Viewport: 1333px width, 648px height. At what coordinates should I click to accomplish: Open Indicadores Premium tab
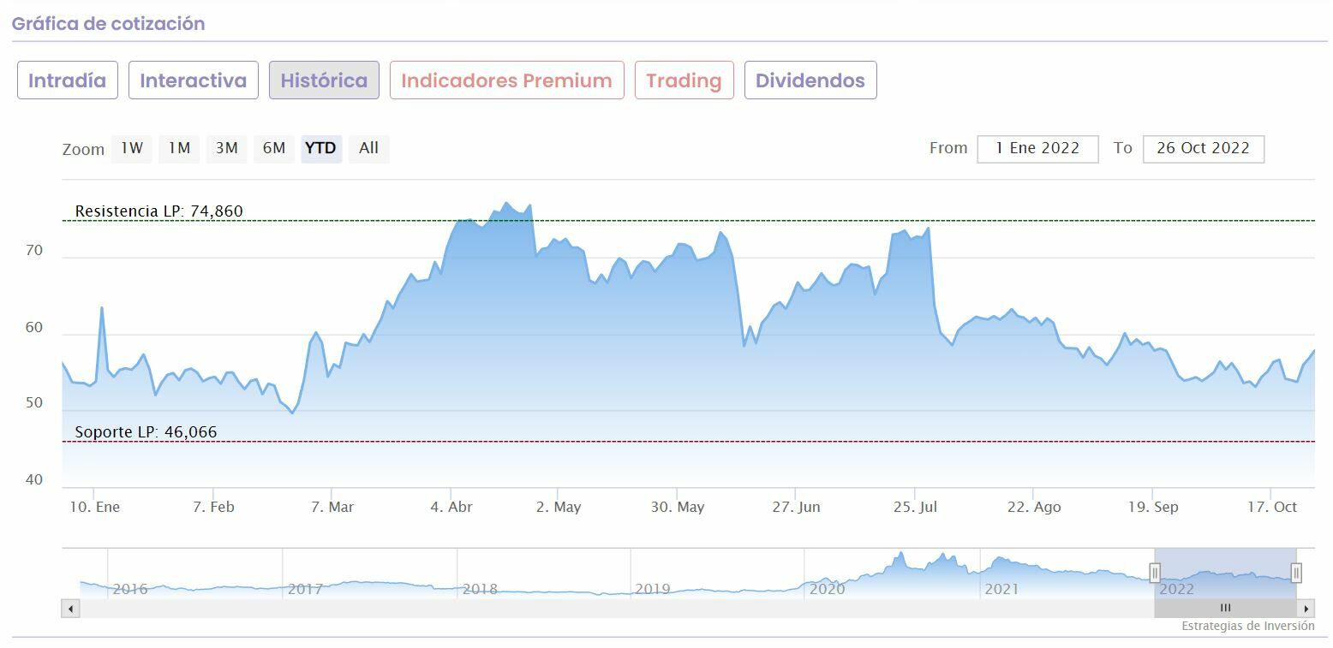coord(506,80)
